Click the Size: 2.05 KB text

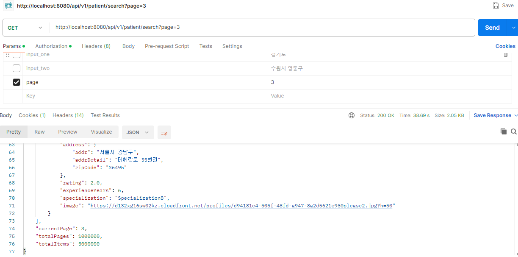pos(449,115)
